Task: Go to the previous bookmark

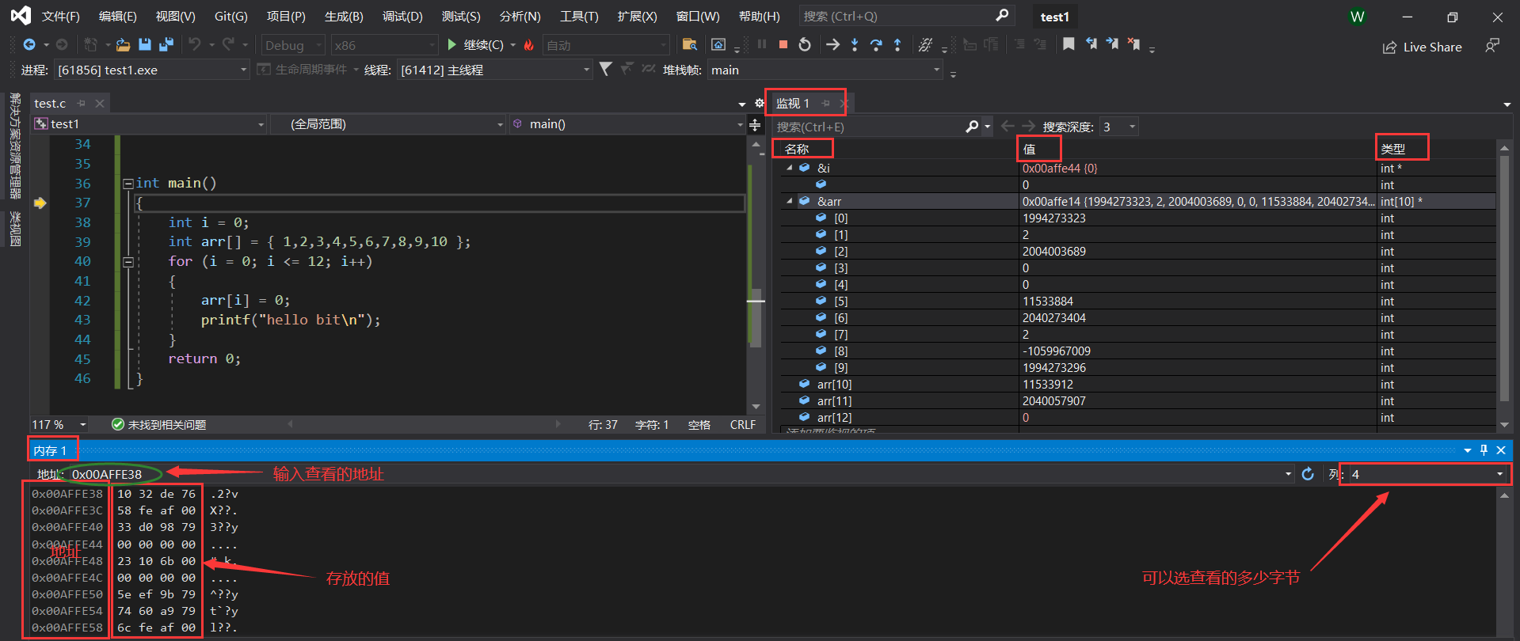Action: click(x=1091, y=44)
